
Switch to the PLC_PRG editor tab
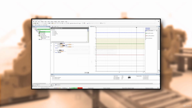click(55, 27)
